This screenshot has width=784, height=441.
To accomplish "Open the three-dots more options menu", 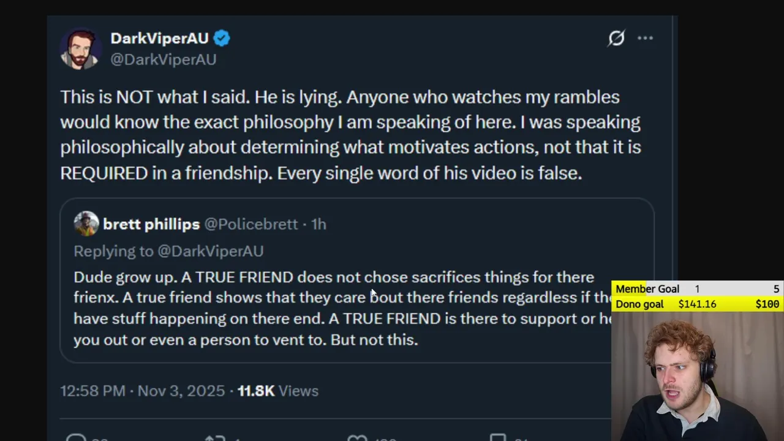I will 645,38.
